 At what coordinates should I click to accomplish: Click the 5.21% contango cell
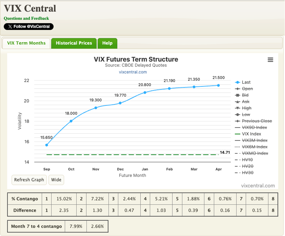(161, 199)
